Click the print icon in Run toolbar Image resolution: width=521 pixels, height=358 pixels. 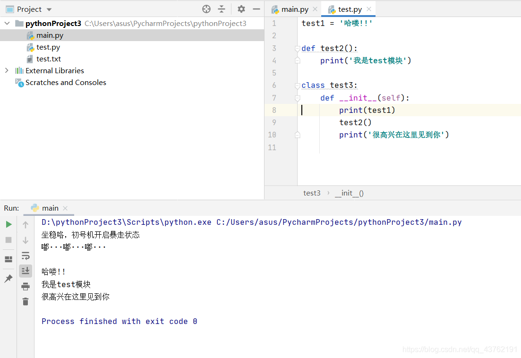point(26,286)
